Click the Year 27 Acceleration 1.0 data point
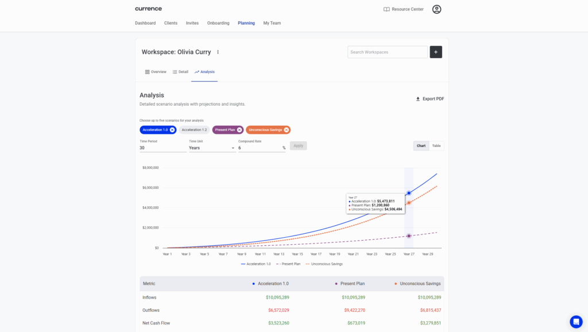Screen dimensions: 588x332 [x=409, y=193]
